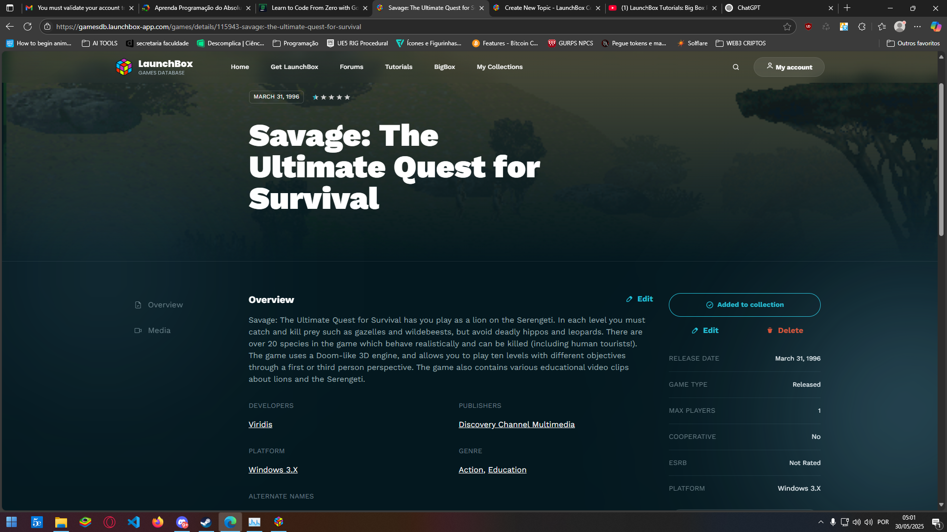Open the AI TOOLS bookmark folder

[100, 43]
